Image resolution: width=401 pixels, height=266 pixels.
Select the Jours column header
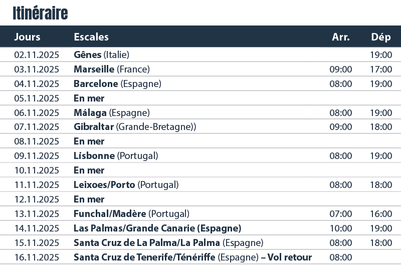[28, 37]
